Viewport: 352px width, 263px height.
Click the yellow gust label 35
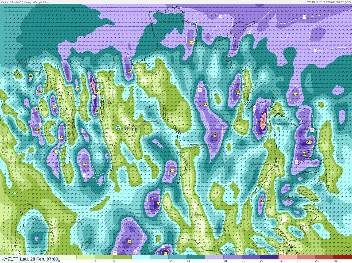pyautogui.click(x=97, y=92)
